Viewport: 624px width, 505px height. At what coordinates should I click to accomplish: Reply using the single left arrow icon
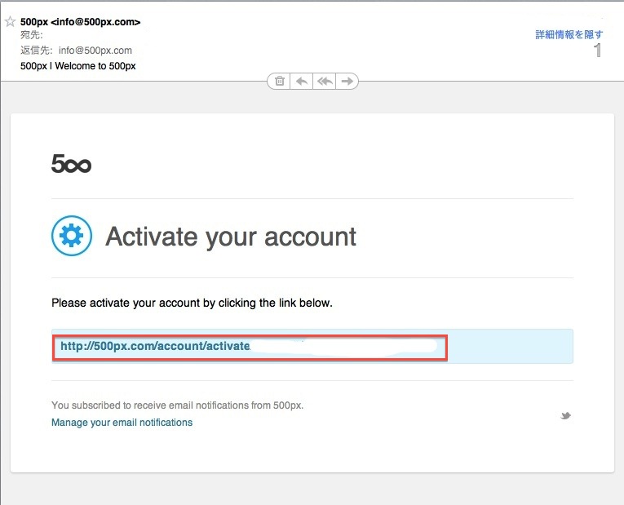(x=302, y=81)
